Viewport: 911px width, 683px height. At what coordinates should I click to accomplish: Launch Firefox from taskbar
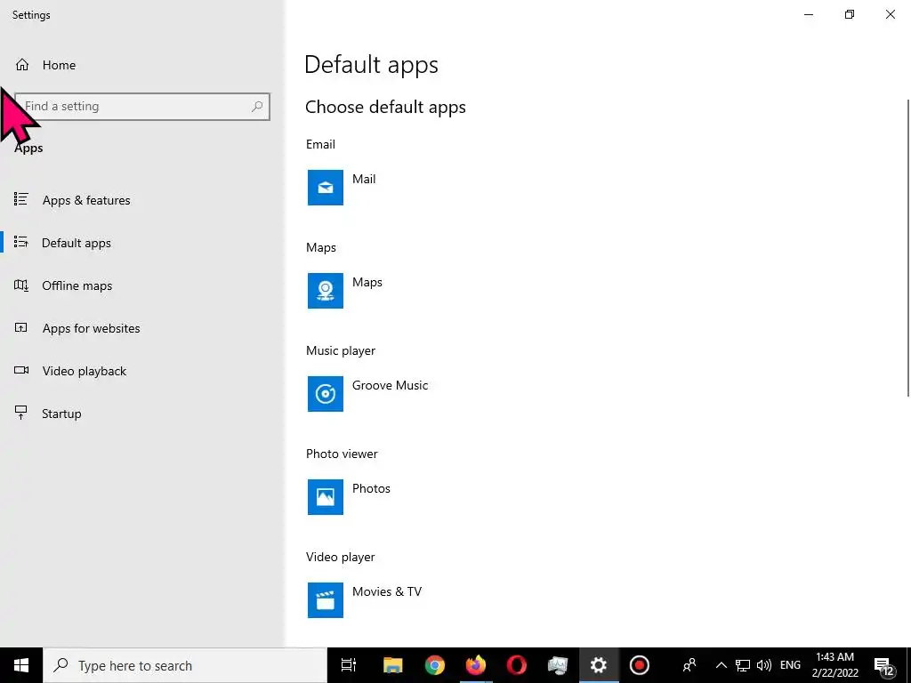475,665
